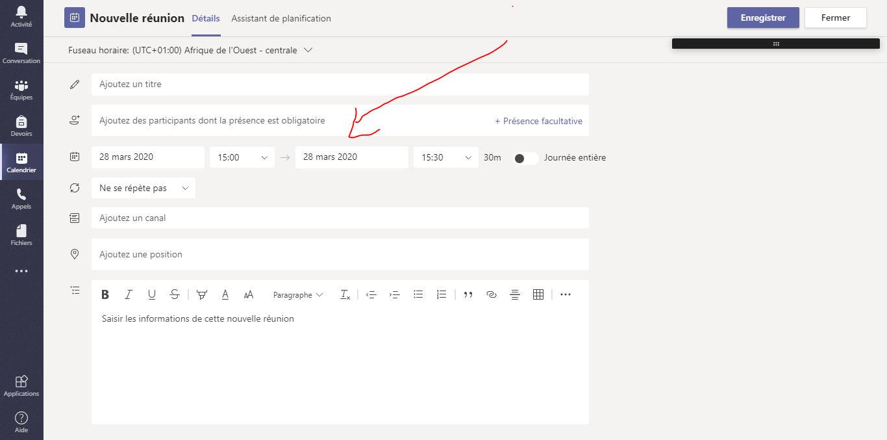Viewport: 887px width, 440px height.
Task: Toggle strikethrough text formatting
Action: point(175,294)
